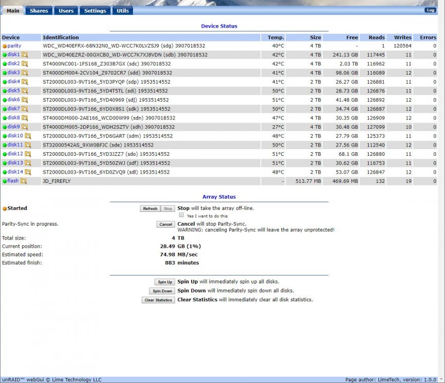
Task: Click disk9's temperature value 27°C
Action: (x=278, y=127)
